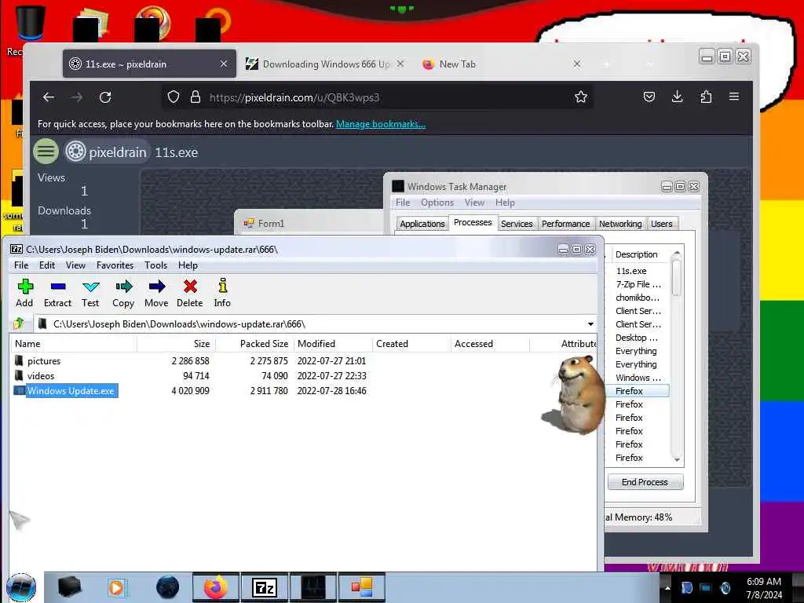
Task: Click the Task Manager taskbar button
Action: tap(312, 587)
